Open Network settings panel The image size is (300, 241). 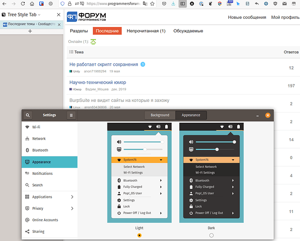49,139
